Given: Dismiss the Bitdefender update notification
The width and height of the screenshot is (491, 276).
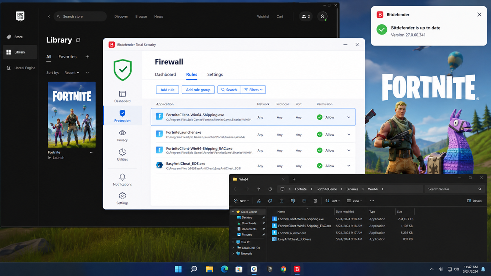Looking at the screenshot, I should click(x=479, y=15).
